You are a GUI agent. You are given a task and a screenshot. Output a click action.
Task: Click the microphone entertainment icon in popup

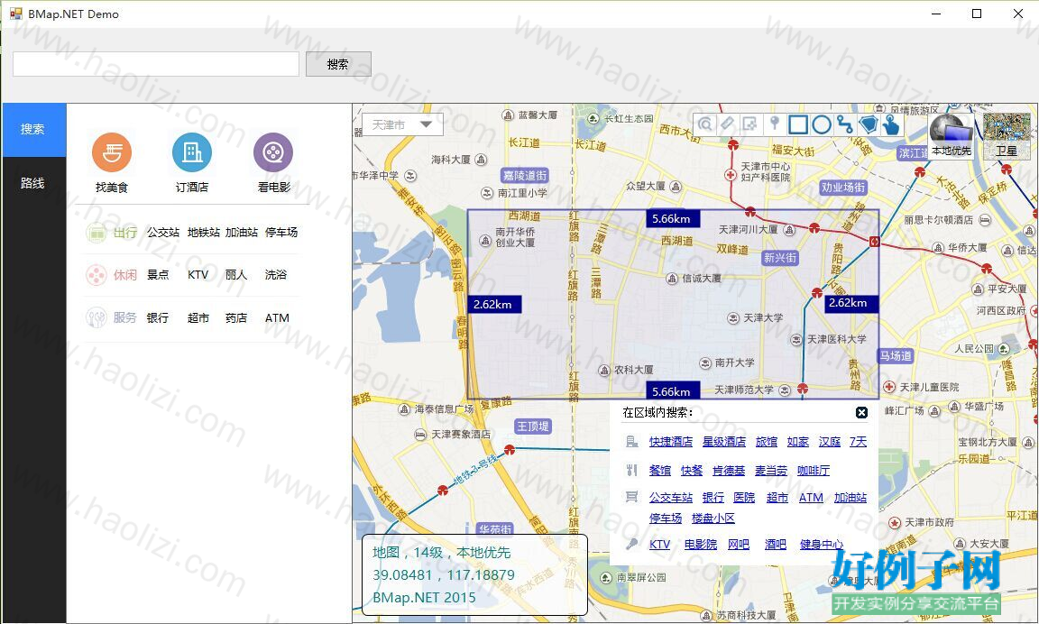631,544
